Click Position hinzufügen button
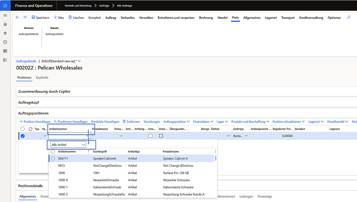The image size is (357, 202). coord(35,122)
